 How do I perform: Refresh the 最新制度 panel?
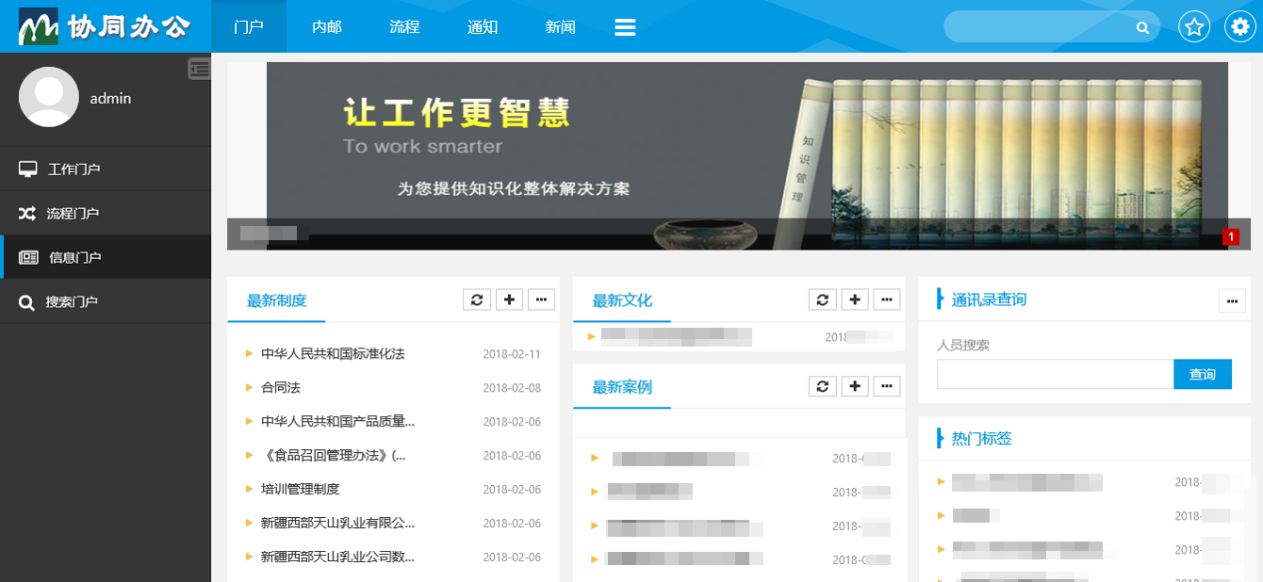[x=477, y=299]
